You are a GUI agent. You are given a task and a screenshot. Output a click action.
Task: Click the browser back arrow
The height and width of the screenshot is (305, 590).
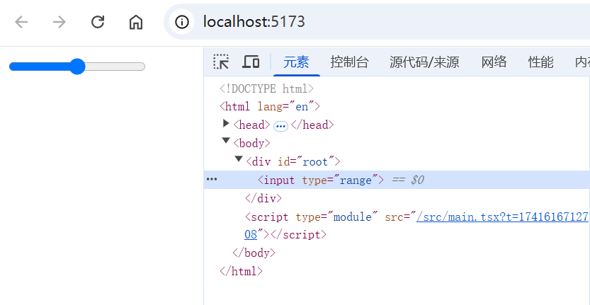(21, 22)
